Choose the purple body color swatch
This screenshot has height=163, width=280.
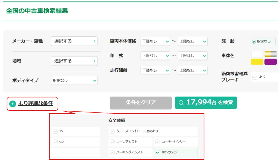click(x=270, y=62)
